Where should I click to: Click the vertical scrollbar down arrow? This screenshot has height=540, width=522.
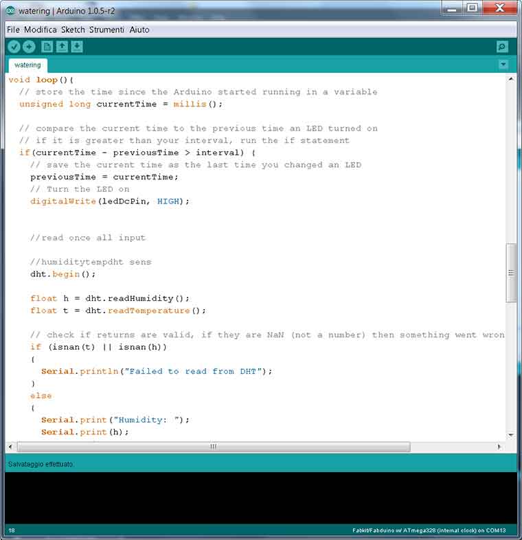[x=511, y=435]
